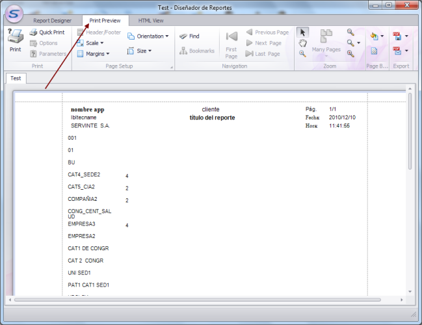Click the zoom in icon
This screenshot has height=325, width=422.
pyautogui.click(x=350, y=54)
